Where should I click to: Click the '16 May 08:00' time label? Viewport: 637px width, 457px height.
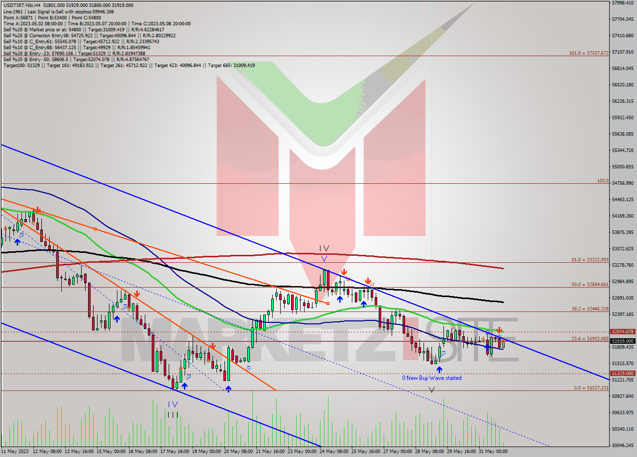coord(143,452)
